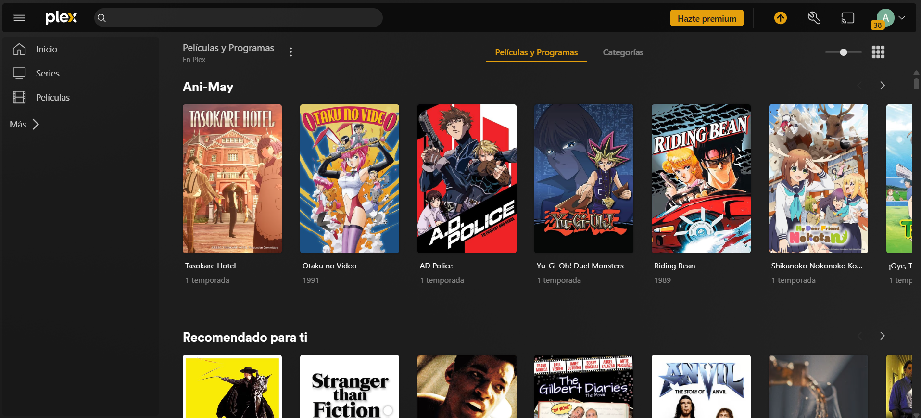Open the Gilbert Diaries poster
This screenshot has width=921, height=418.
pyautogui.click(x=584, y=387)
